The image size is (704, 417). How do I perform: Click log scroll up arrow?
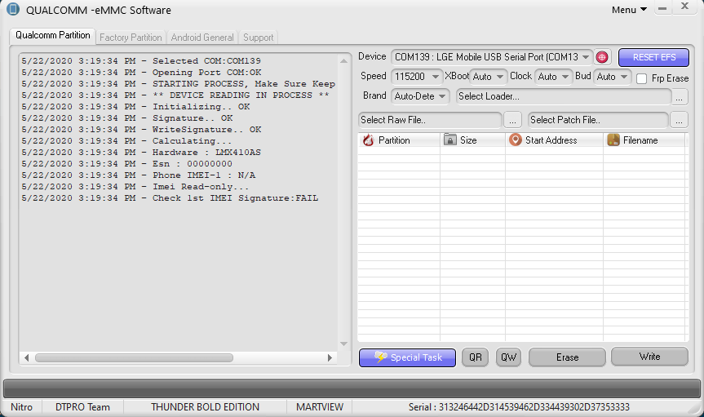coord(344,60)
